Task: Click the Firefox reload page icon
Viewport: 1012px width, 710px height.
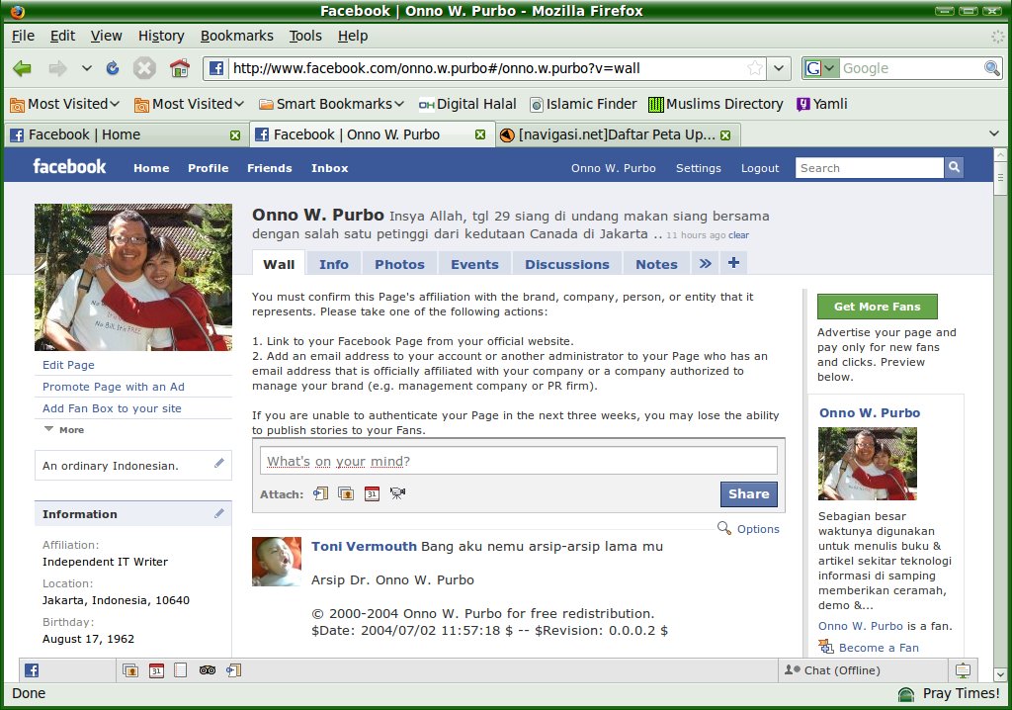Action: click(x=113, y=68)
